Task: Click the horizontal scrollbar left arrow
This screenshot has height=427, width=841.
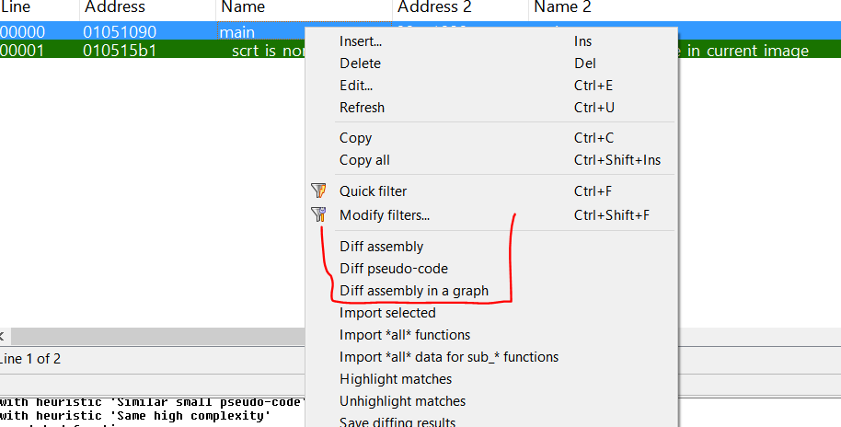Action: (2, 336)
